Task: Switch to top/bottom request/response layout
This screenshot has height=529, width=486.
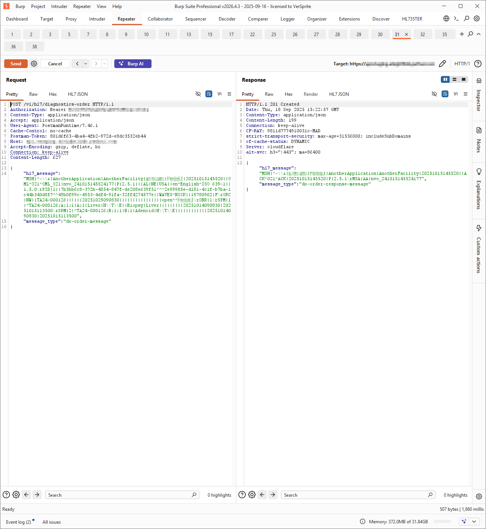Action: pyautogui.click(x=454, y=79)
